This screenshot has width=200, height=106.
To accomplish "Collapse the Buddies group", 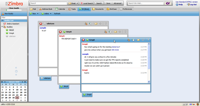I will tap(2, 27).
